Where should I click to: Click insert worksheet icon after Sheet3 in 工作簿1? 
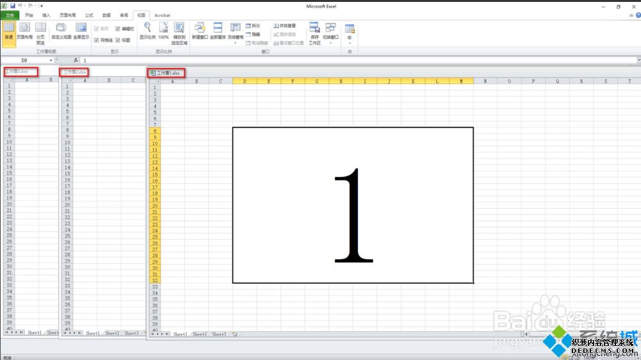tap(235, 334)
